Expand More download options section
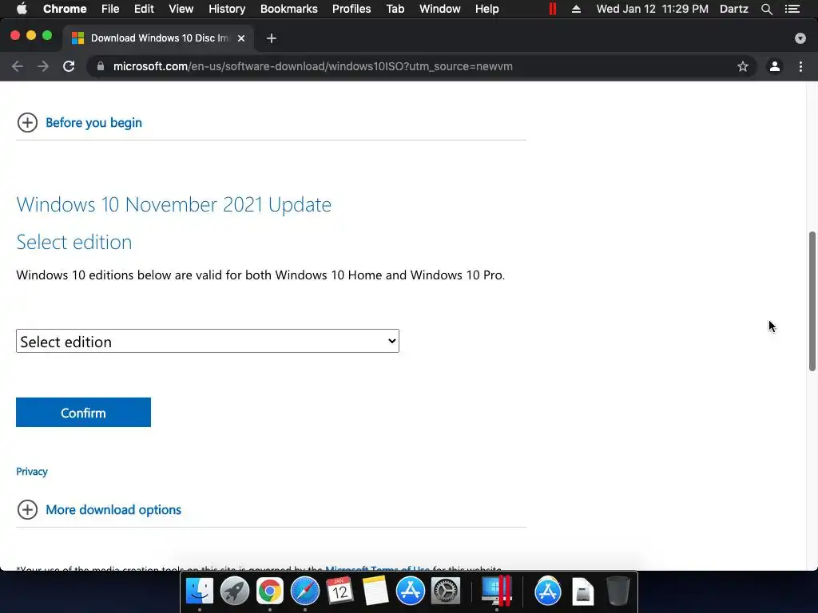 point(27,509)
